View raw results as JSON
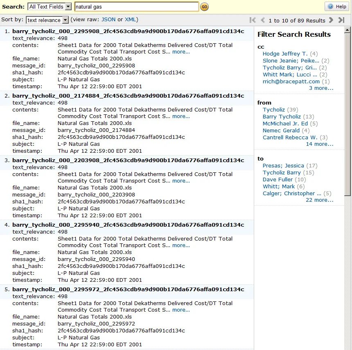352x350 pixels. pyautogui.click(x=108, y=19)
